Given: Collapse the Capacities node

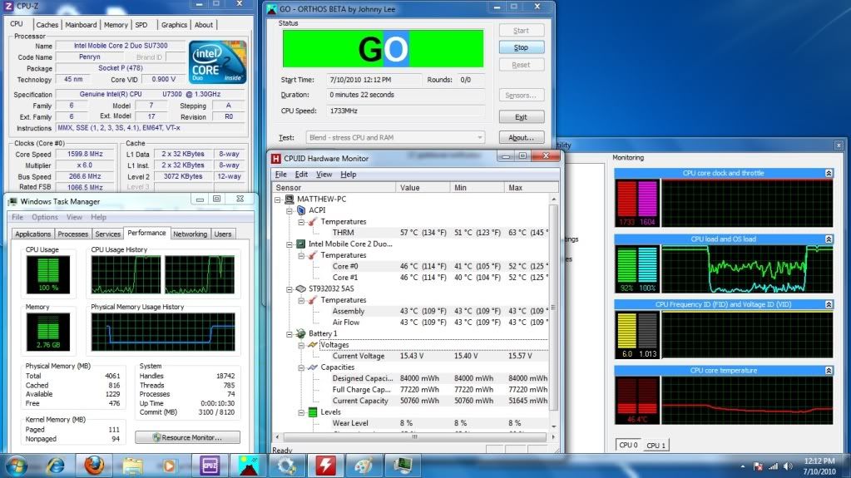Looking at the screenshot, I should click(x=301, y=367).
